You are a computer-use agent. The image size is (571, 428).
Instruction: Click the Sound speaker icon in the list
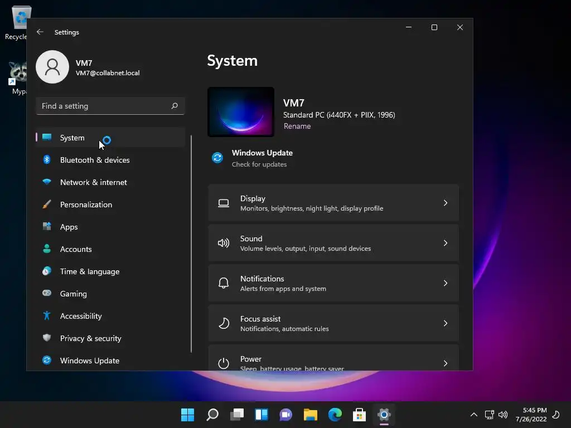pyautogui.click(x=224, y=243)
